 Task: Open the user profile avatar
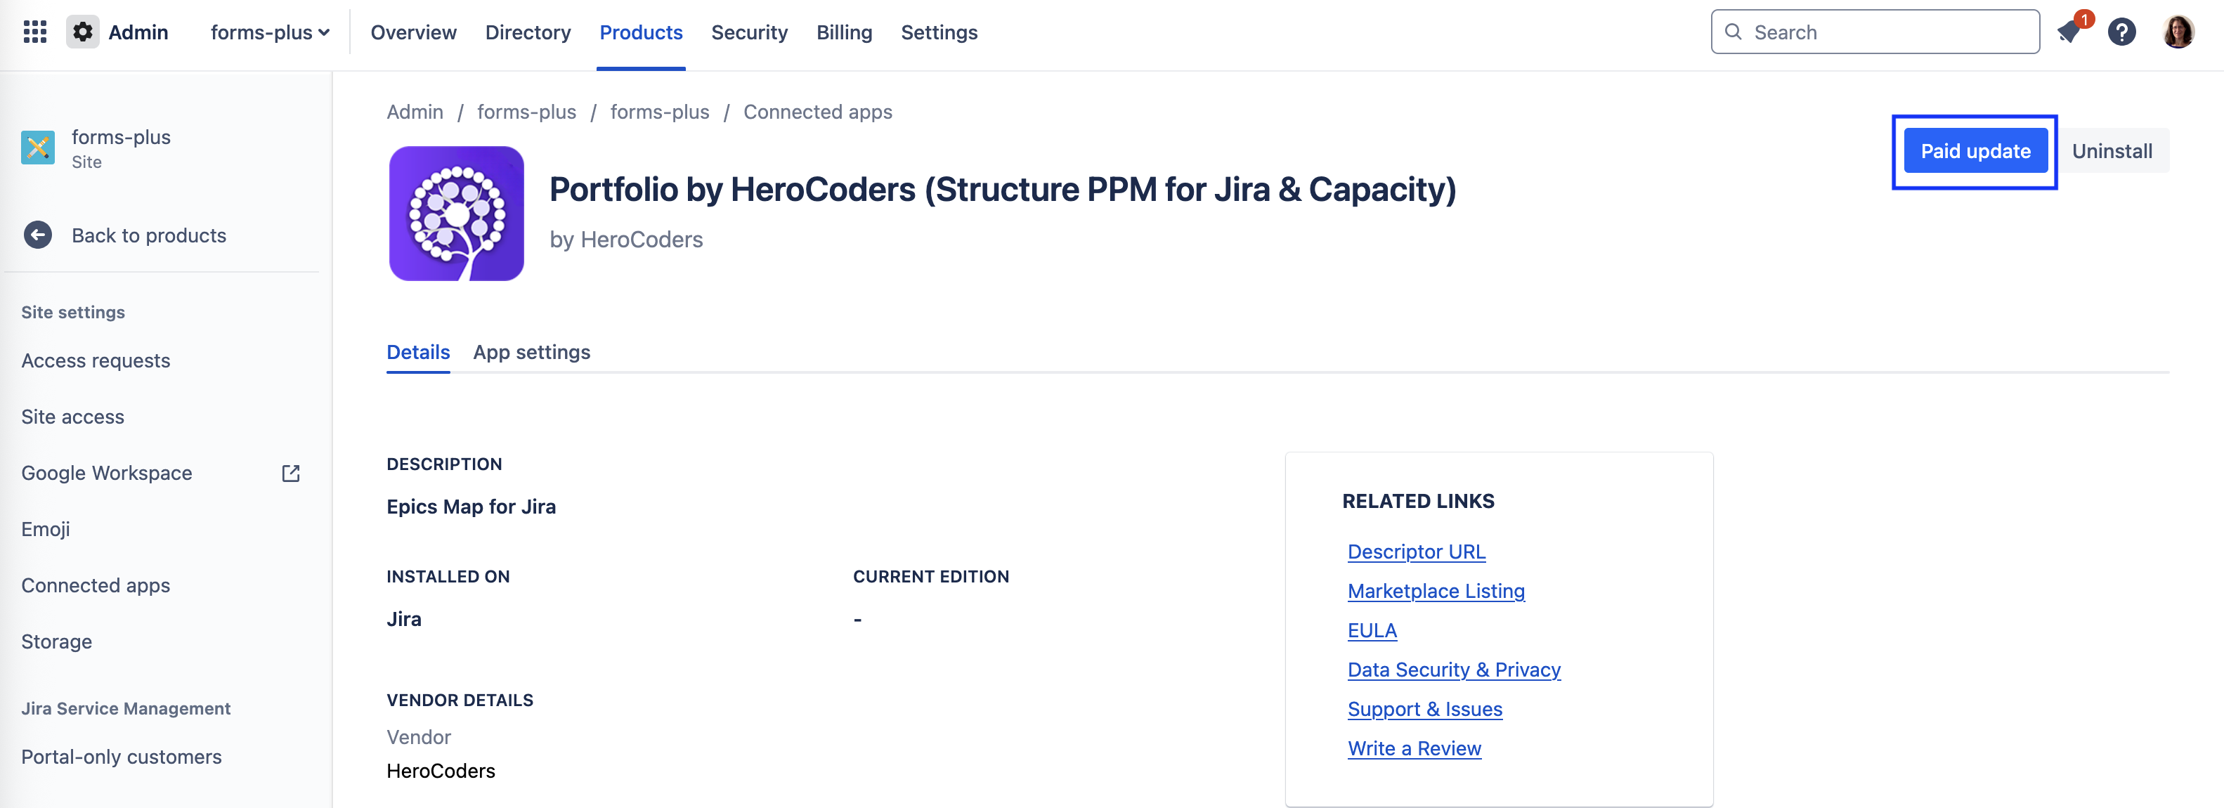tap(2178, 32)
